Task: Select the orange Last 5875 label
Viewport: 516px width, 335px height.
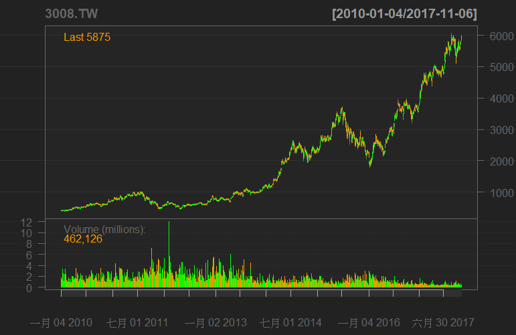Action: (87, 38)
